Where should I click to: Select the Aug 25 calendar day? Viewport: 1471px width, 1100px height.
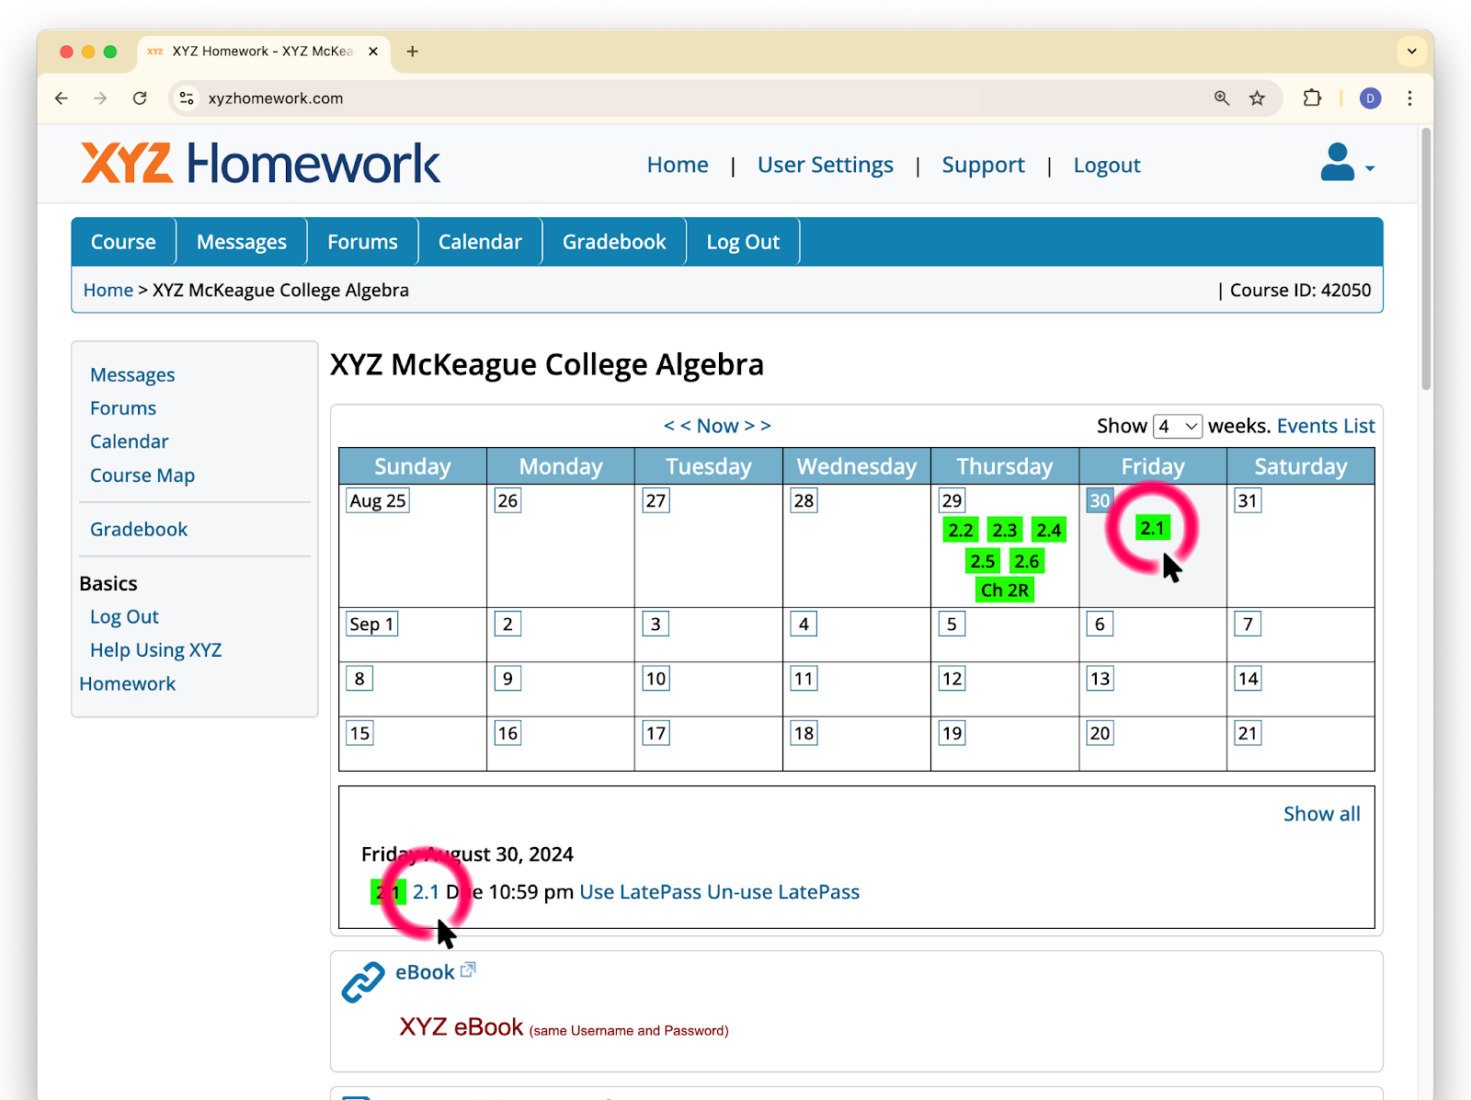pyautogui.click(x=377, y=501)
